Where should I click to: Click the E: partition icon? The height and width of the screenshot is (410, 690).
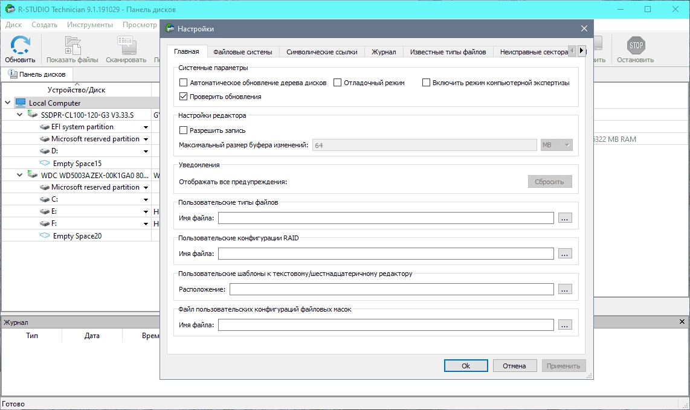point(45,211)
